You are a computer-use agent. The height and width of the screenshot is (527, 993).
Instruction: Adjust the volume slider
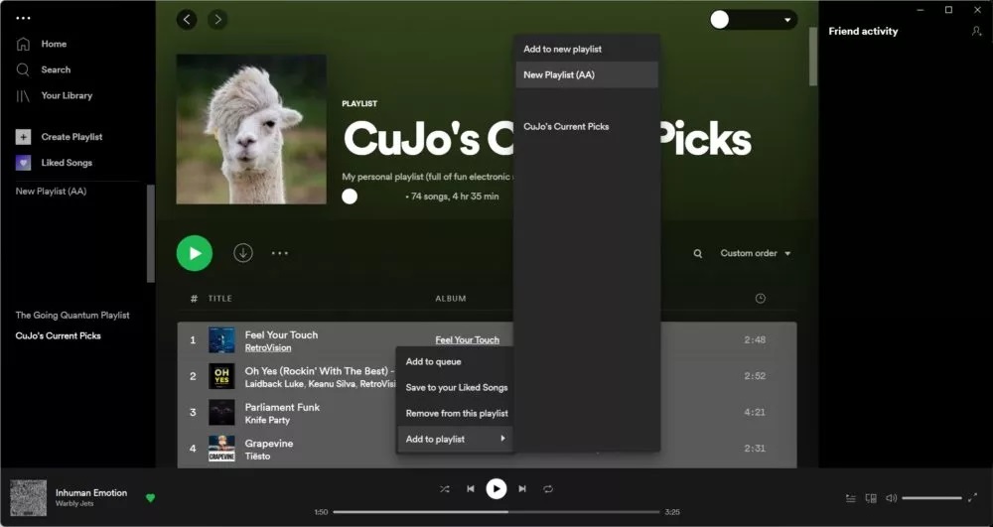pos(931,498)
